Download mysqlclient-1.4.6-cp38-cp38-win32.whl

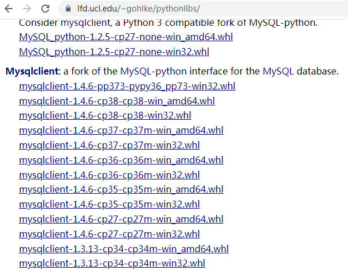point(105,115)
